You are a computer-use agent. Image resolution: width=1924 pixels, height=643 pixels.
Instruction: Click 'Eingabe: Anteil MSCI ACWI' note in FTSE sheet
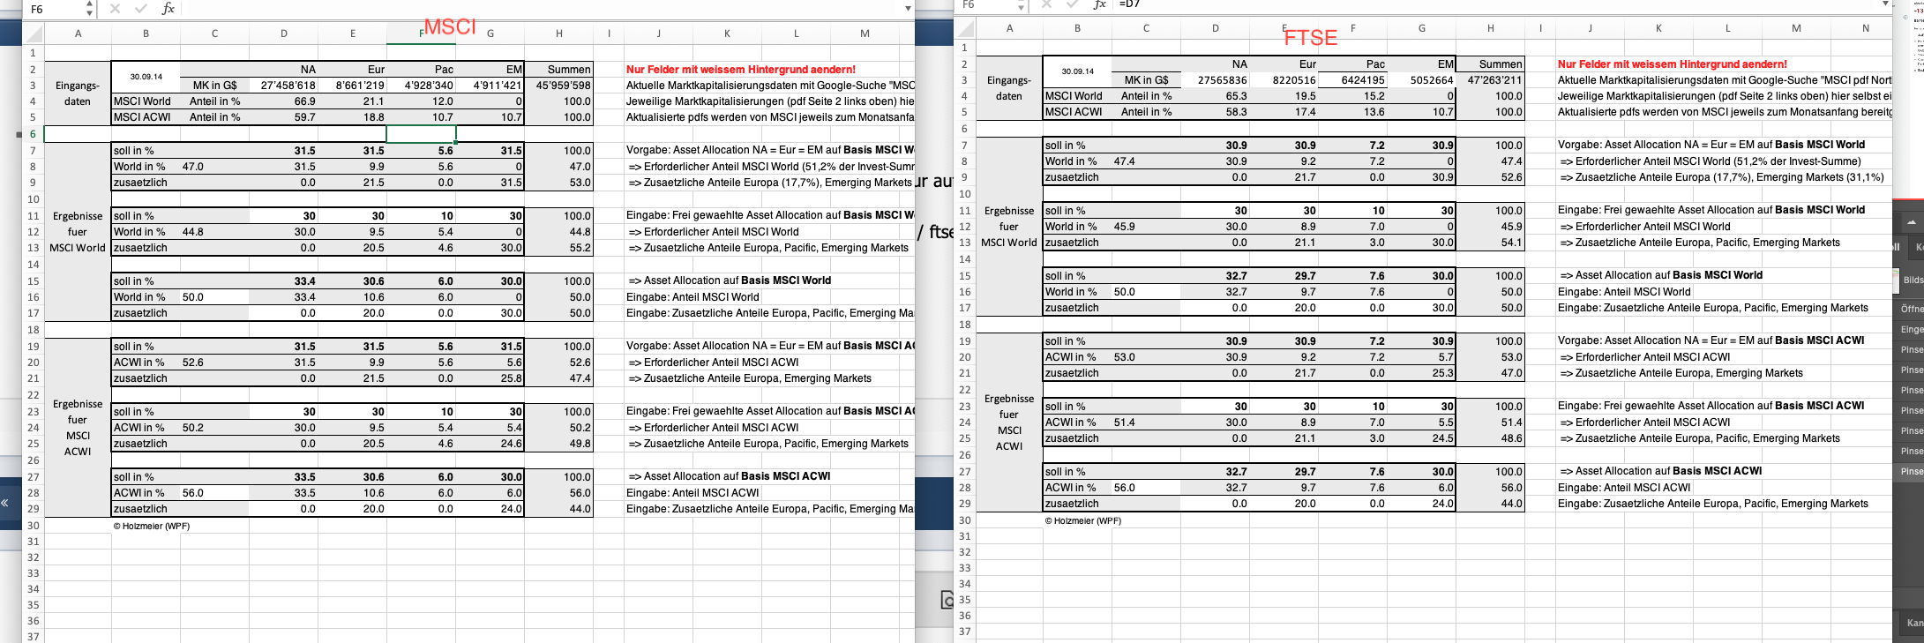tap(1624, 488)
